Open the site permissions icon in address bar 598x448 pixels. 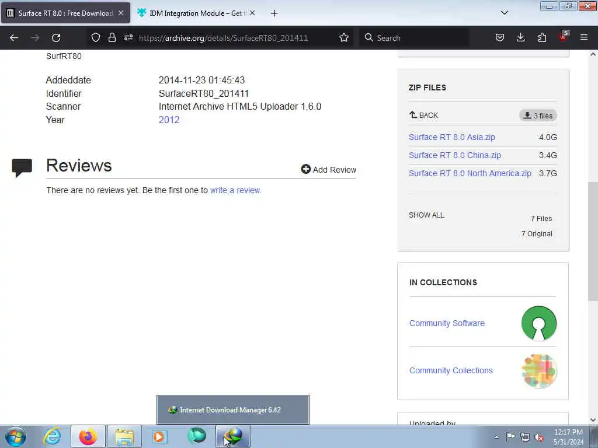128,37
